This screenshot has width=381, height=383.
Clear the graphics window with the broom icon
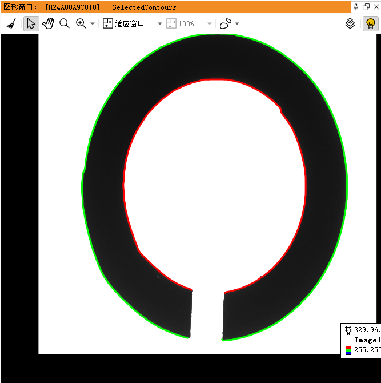[x=11, y=23]
